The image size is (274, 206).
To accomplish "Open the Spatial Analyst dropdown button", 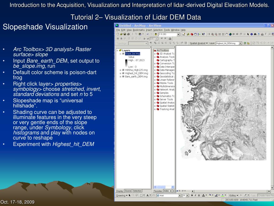I will click(199, 43).
